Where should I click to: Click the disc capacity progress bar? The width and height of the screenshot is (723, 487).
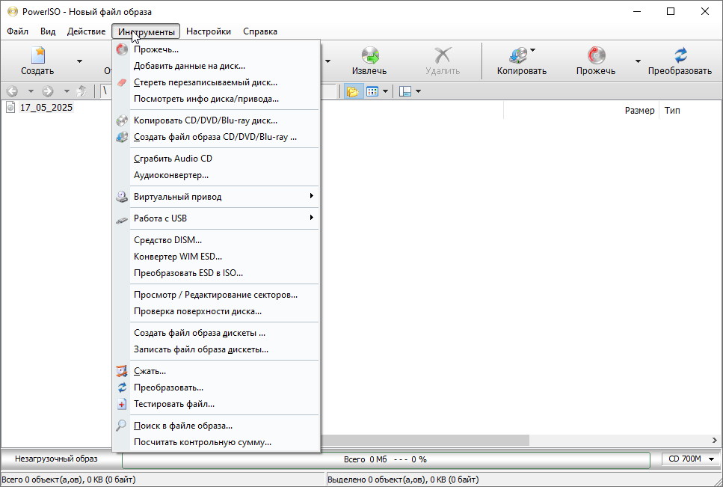pyautogui.click(x=386, y=459)
